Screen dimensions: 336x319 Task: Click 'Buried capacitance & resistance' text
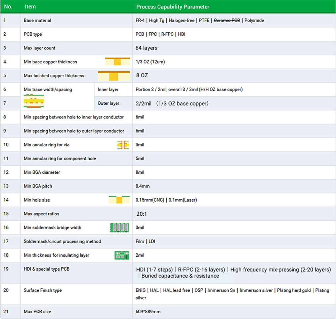pyautogui.click(x=180, y=276)
